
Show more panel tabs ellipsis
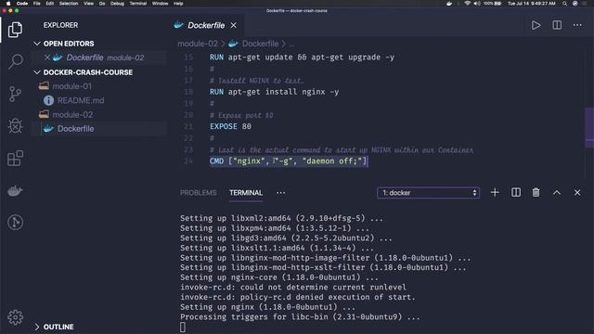(x=280, y=193)
